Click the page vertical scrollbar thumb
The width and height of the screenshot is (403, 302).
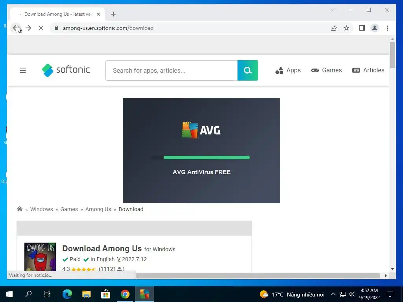coord(392,55)
